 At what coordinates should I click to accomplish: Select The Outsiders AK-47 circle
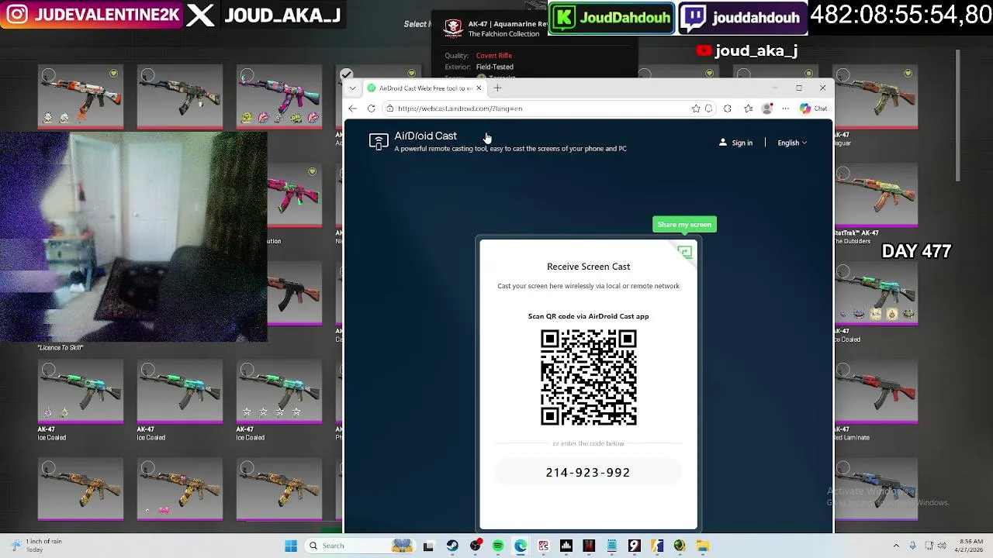[843, 173]
